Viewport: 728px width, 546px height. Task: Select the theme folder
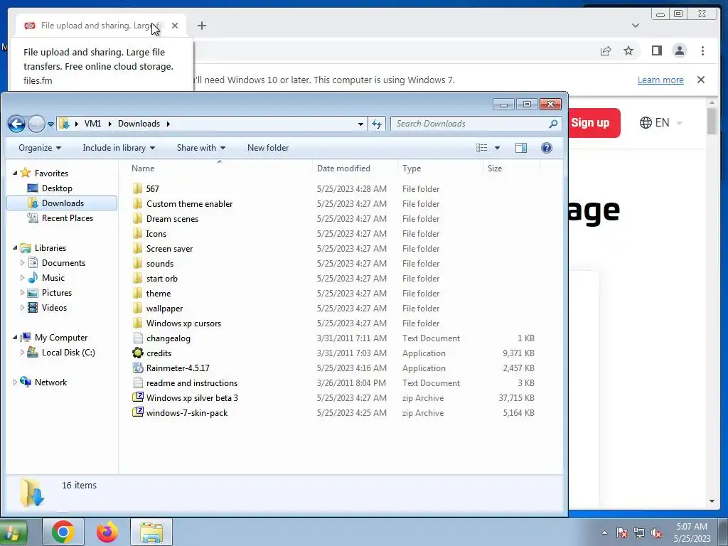[x=159, y=294]
